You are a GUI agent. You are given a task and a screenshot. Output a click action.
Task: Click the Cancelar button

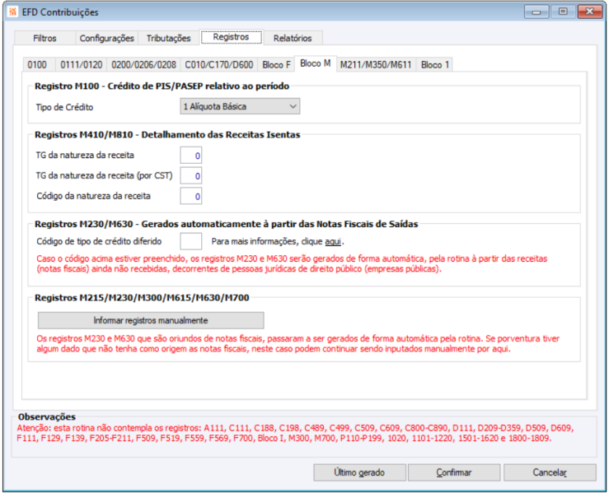[x=550, y=472]
